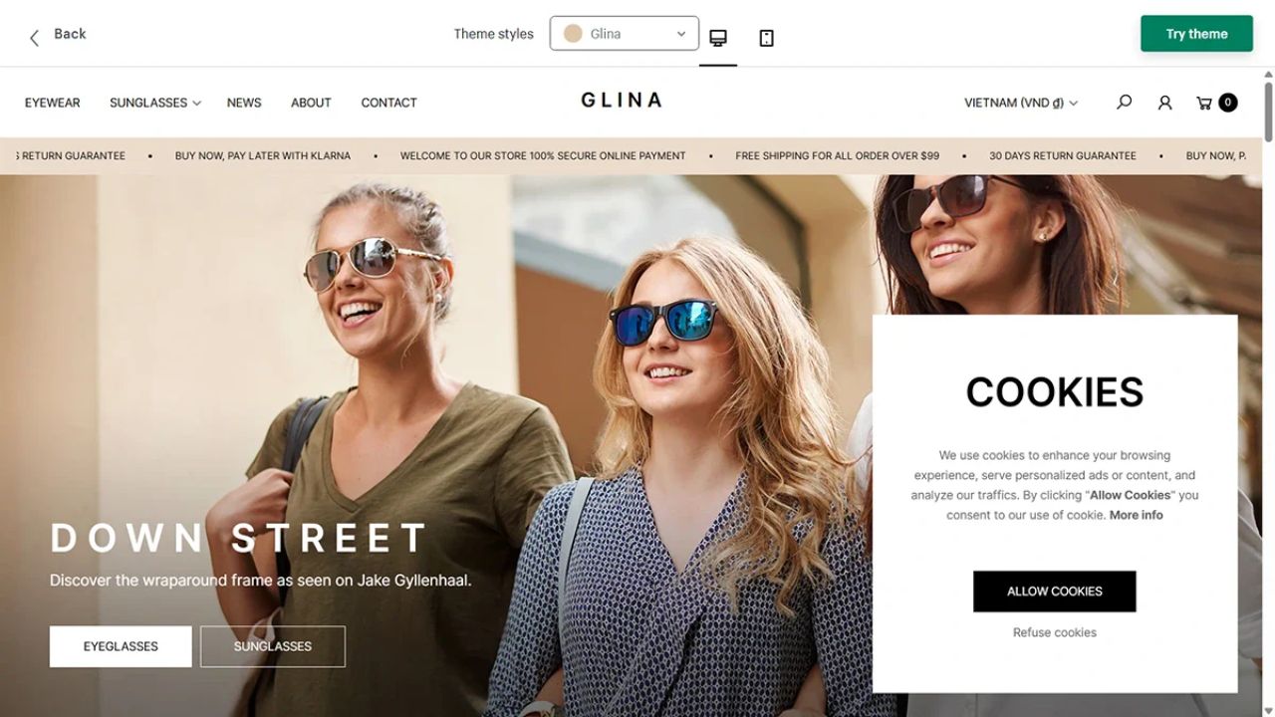The height and width of the screenshot is (717, 1275).
Task: Open the Theme styles Glina dropdown
Action: (625, 34)
